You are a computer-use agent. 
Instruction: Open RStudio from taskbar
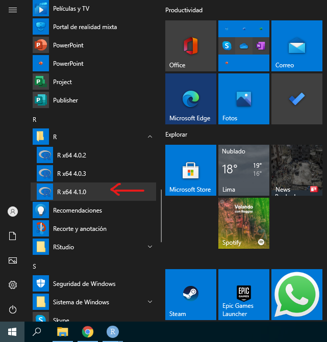(113, 332)
